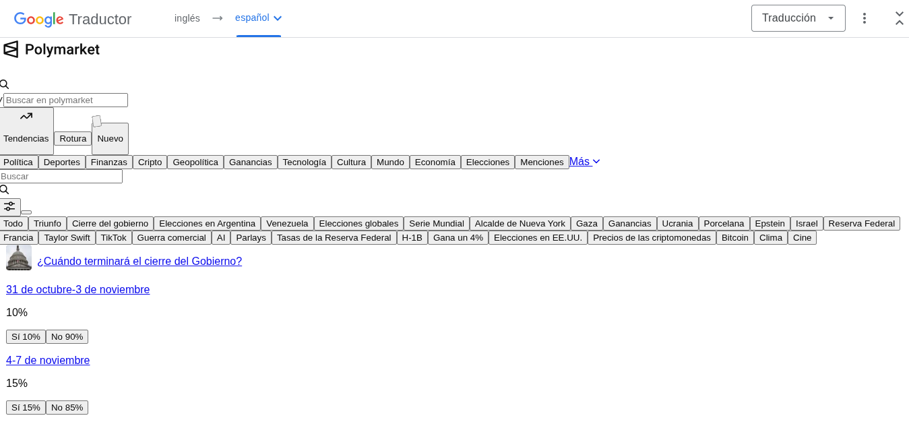This screenshot has width=909, height=422.
Task: Select the H-1B tag
Action: 412,237
